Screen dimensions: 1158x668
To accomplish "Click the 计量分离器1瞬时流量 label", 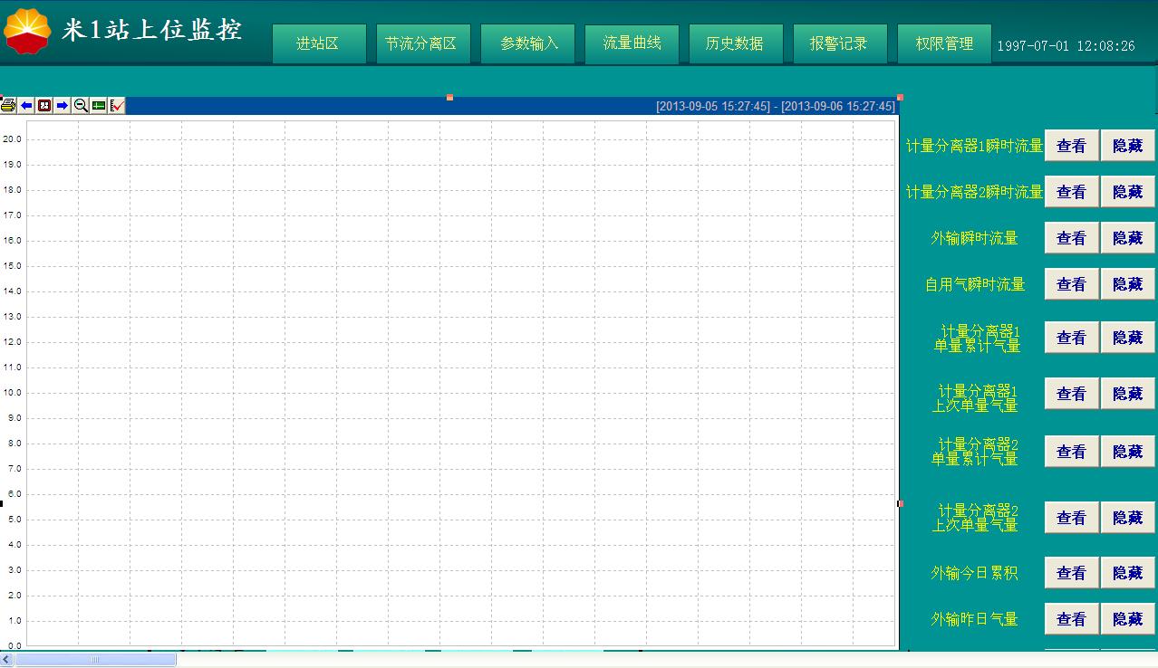I will point(974,146).
